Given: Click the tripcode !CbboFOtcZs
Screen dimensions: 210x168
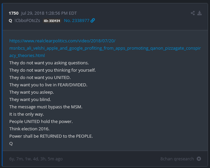Looking at the screenshot, I should pos(27,21).
